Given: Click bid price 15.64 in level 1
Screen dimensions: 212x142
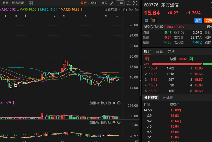Looking at the screenshot, I should click(x=153, y=68).
